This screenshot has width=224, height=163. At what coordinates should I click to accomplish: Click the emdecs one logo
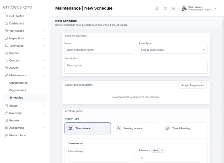pos(18,7)
